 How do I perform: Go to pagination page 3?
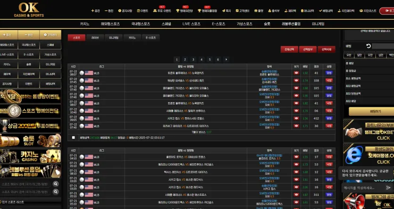click(x=193, y=59)
